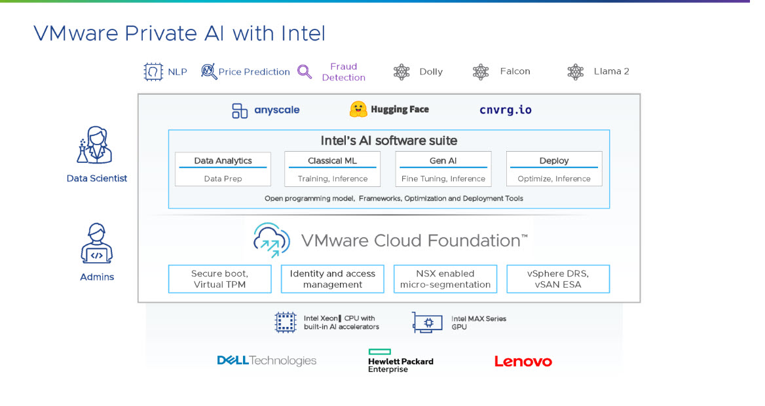Click the NLP label
Viewport: 765px width, 406px height.
coord(177,72)
